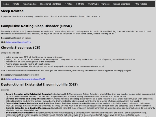Viewport: 156px width, 117px height.
Task: Click 'Criteria:' label under DEI
Action: pos(5,90)
